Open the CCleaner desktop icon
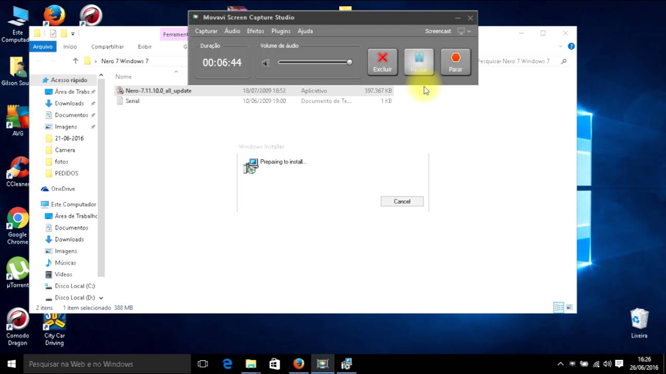 pyautogui.click(x=18, y=172)
